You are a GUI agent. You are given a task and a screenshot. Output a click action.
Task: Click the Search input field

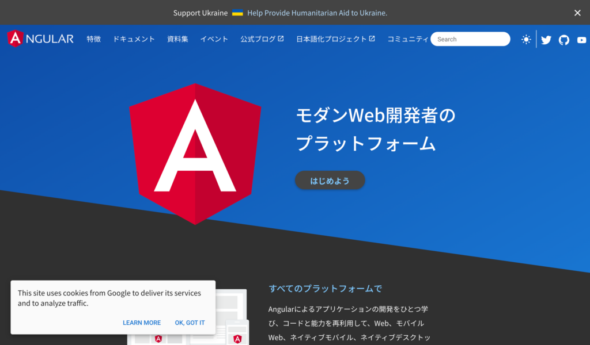470,39
